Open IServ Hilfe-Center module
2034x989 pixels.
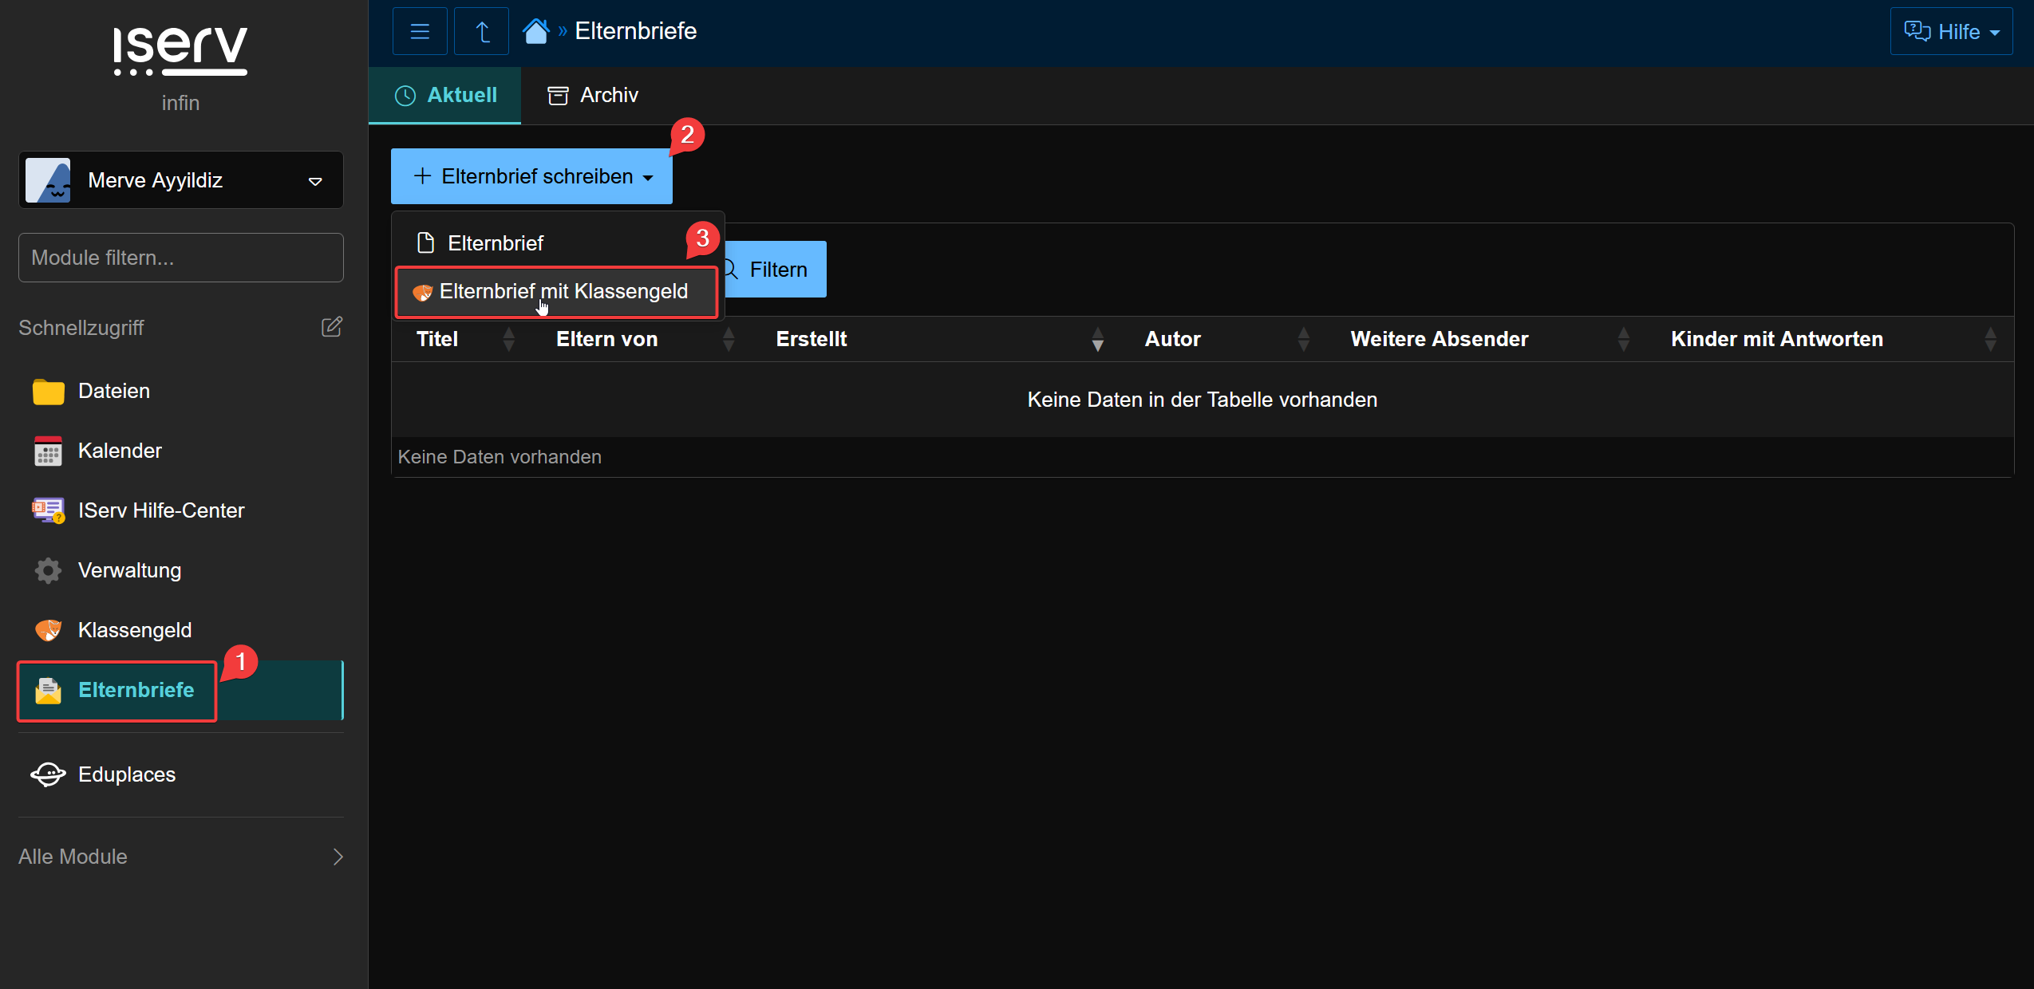tap(160, 510)
